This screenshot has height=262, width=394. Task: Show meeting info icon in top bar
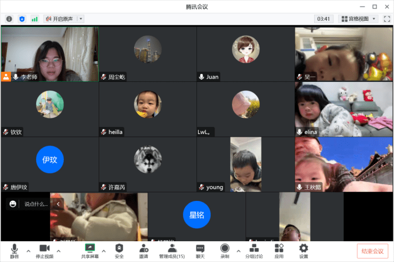[x=9, y=19]
